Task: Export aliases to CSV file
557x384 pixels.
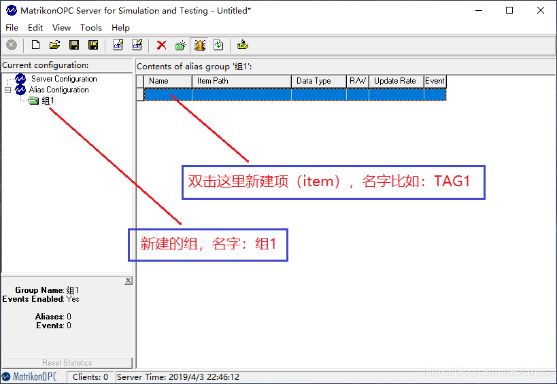Action: tap(118, 45)
